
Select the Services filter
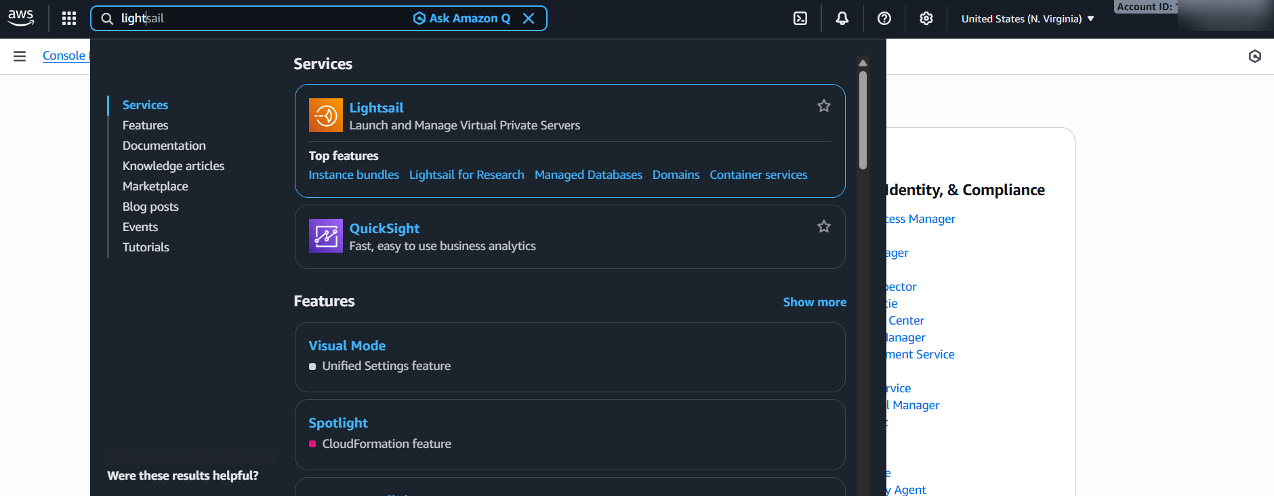(145, 105)
